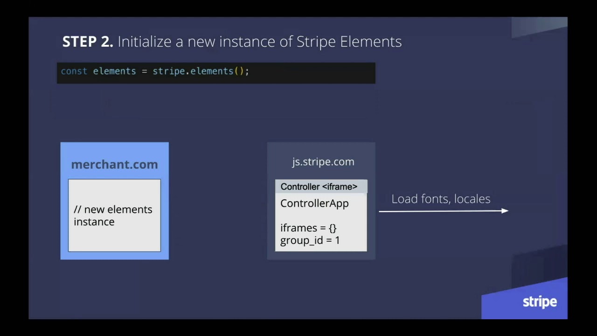
Task: Select the '// new elements instance' comment text
Action: [113, 216]
